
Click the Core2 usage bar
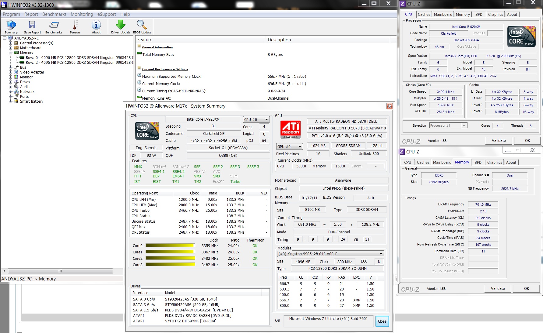click(170, 258)
